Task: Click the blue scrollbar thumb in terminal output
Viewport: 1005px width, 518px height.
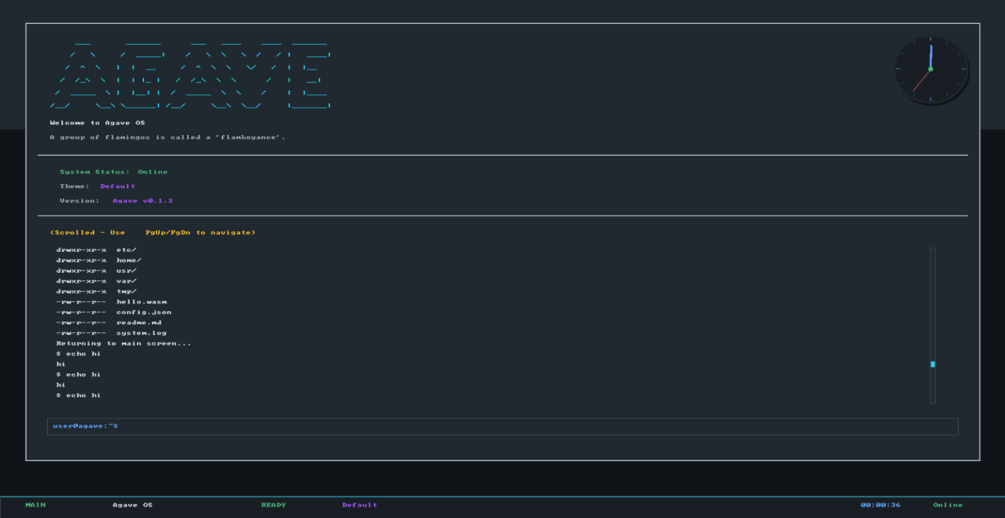Action: (x=933, y=364)
